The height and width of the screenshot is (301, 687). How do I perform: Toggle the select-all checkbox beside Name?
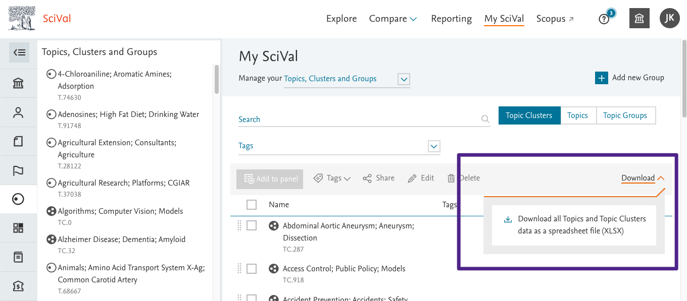click(x=252, y=205)
